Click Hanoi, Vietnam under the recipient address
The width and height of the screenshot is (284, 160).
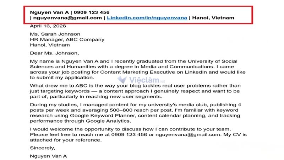pos(50,45)
